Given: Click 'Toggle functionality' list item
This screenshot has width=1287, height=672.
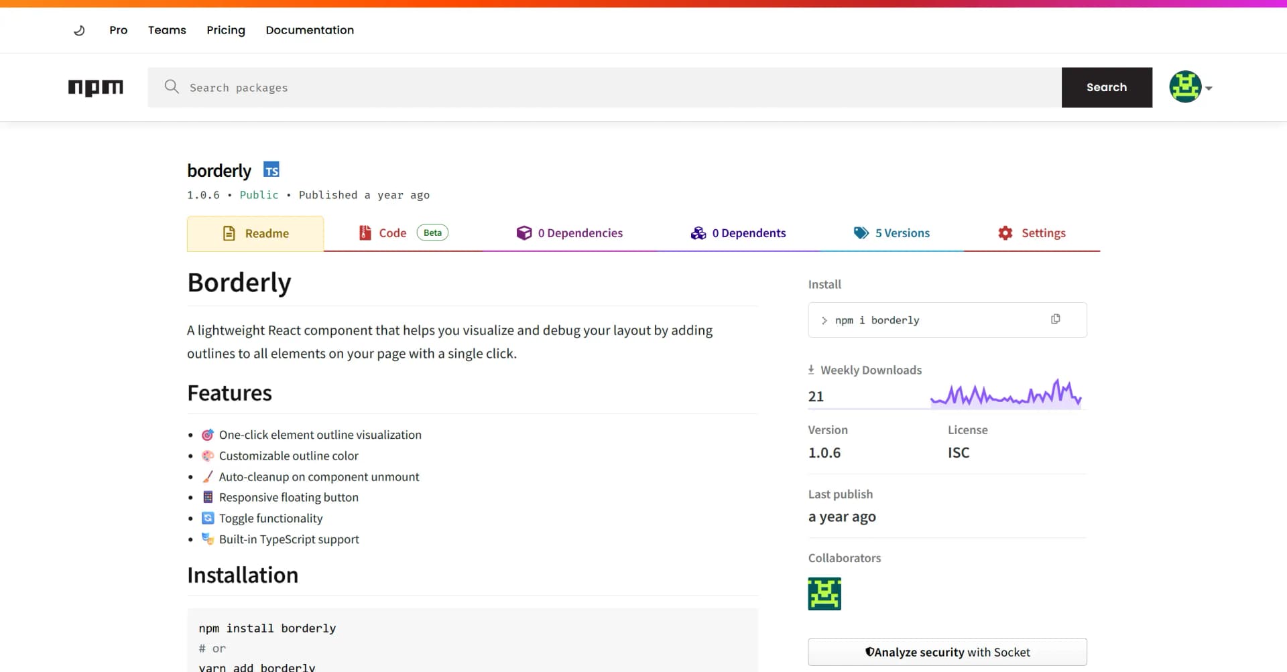Looking at the screenshot, I should pyautogui.click(x=271, y=518).
